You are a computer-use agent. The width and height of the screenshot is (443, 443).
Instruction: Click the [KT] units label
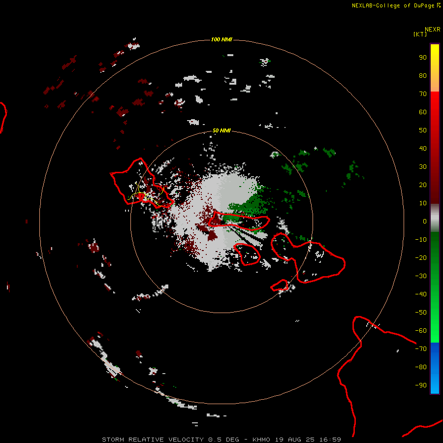click(420, 34)
